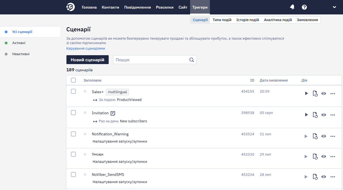The width and height of the screenshot is (343, 190).
Task: Click play icon for NoViber_SendSMS
Action: (306, 177)
